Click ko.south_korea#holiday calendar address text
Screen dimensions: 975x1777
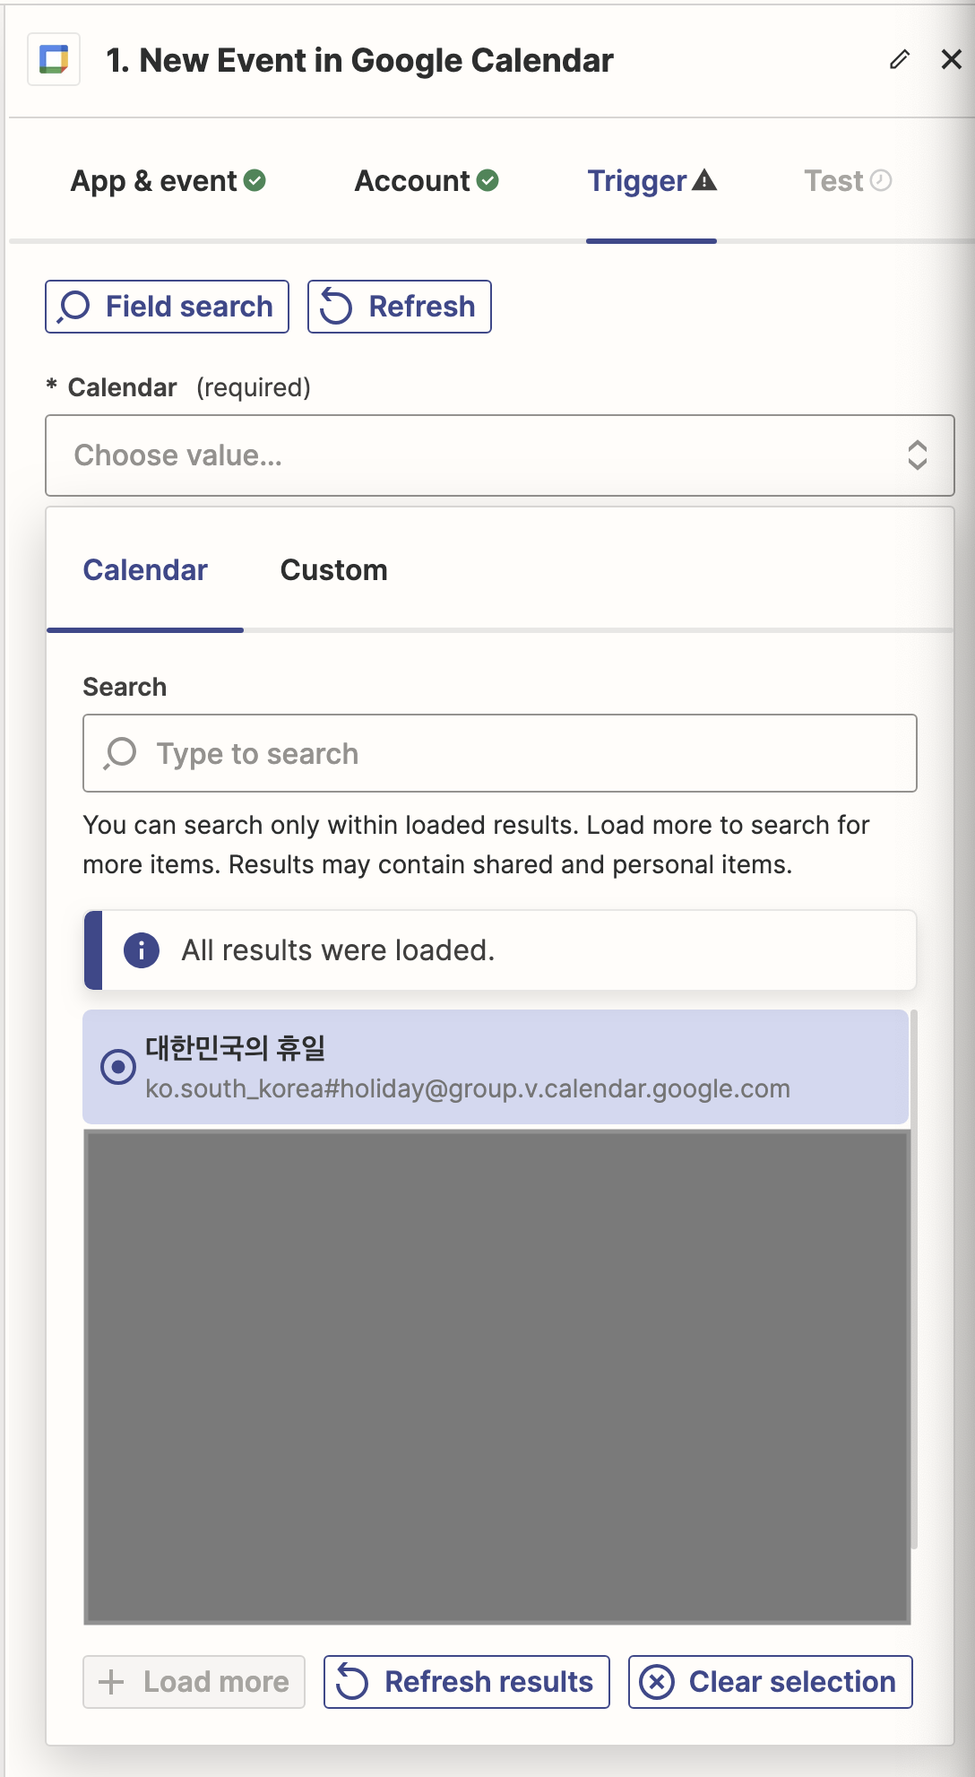tap(468, 1088)
